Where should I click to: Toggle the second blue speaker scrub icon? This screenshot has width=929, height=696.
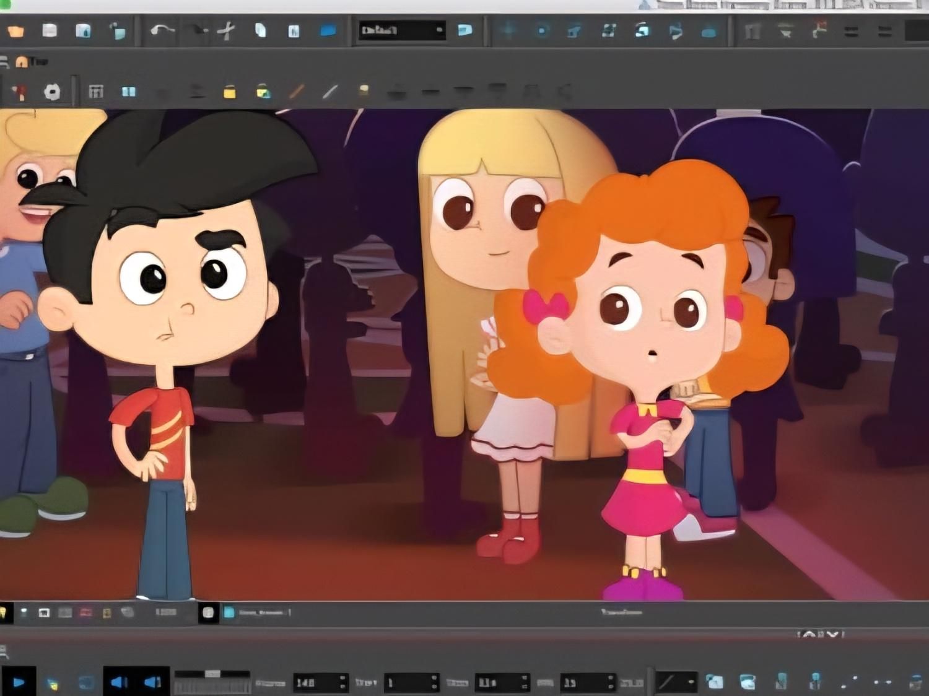pos(152,682)
